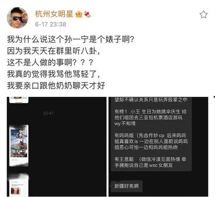
Task: Click the red badge icon after crown
Action: coord(87,14)
